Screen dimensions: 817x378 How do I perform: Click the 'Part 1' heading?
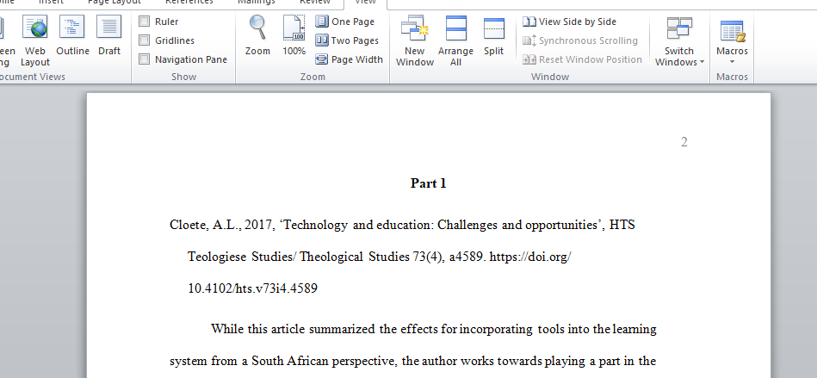tap(428, 183)
